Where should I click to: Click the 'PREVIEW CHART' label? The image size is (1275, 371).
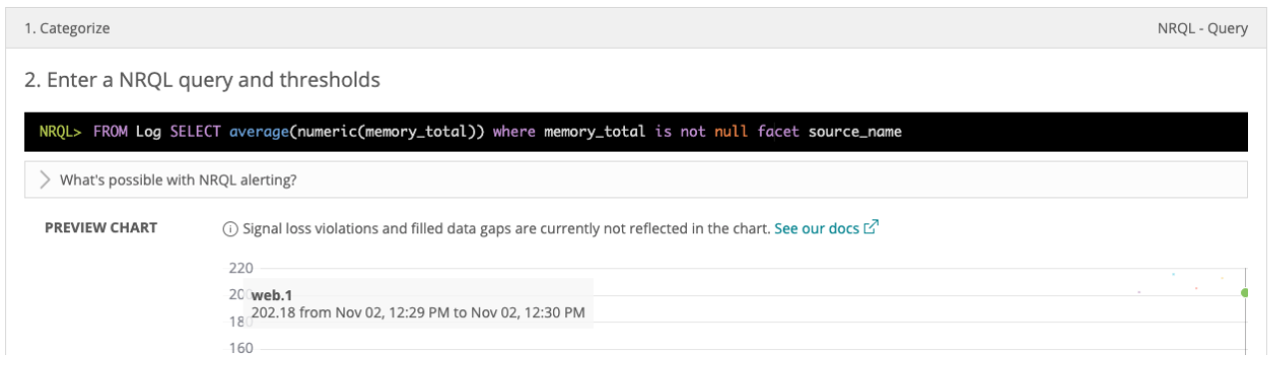coord(101,227)
